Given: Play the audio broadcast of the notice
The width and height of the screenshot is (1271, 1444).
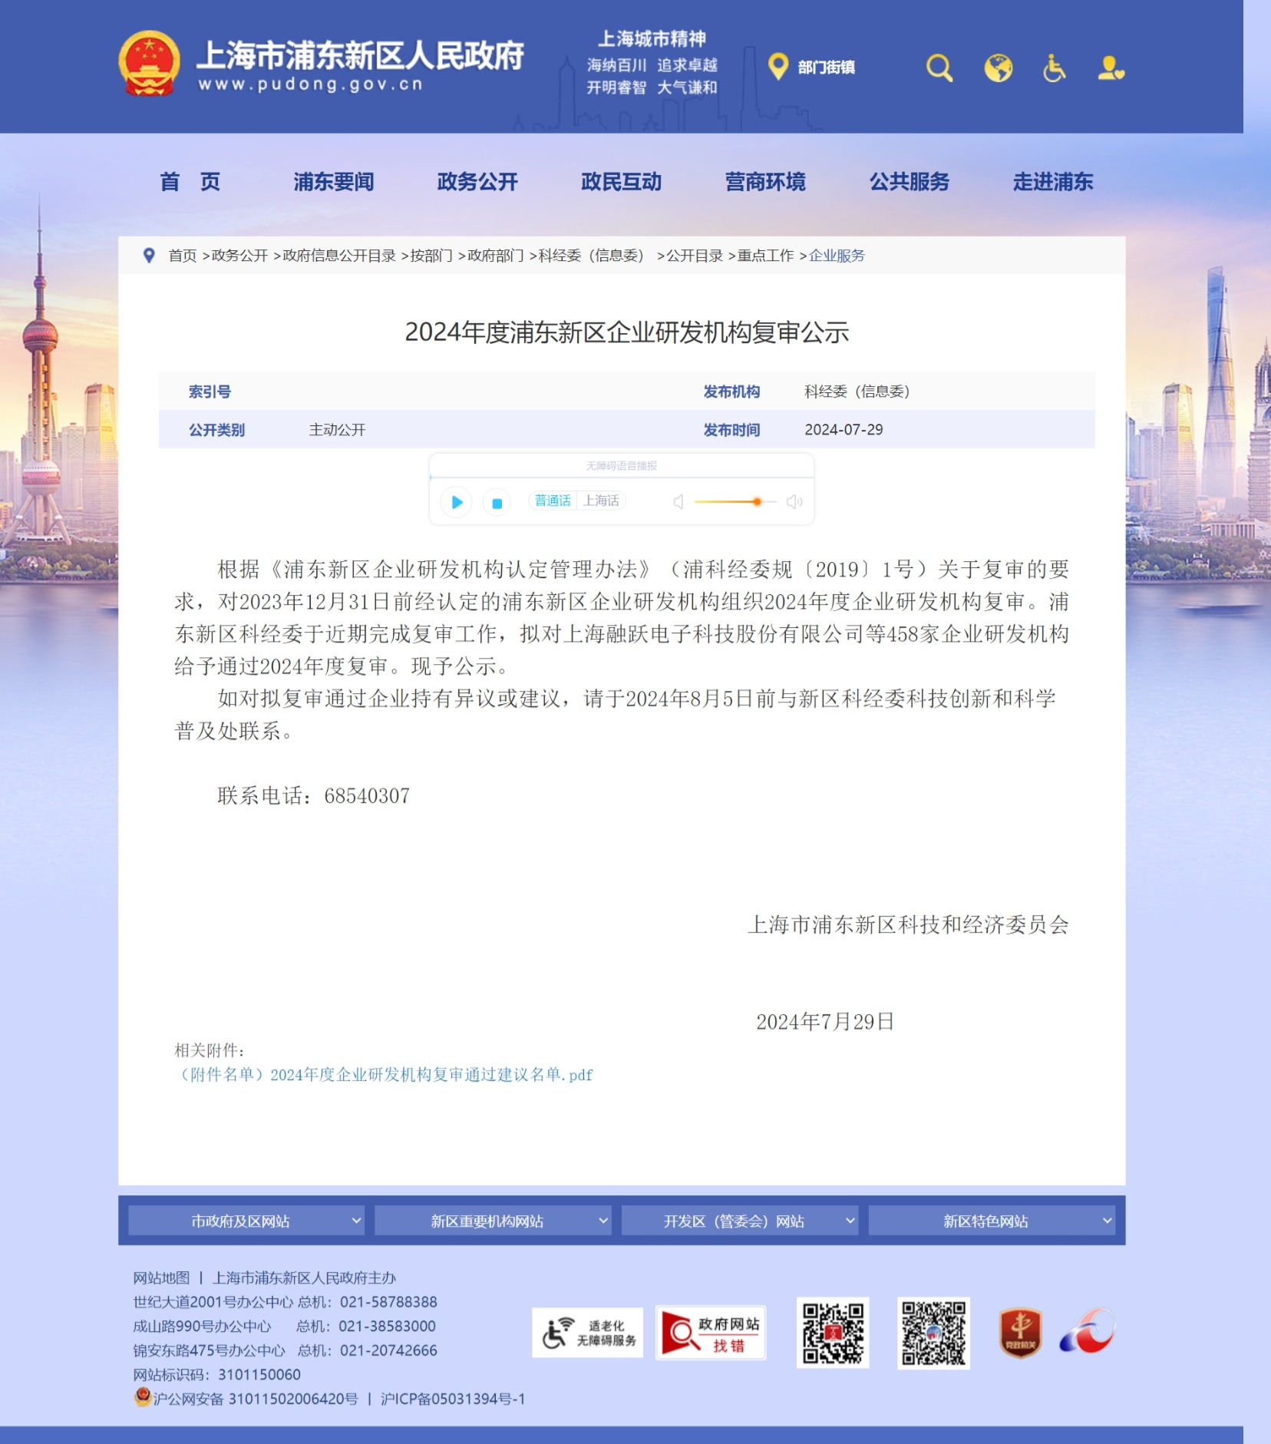Looking at the screenshot, I should click(x=457, y=502).
